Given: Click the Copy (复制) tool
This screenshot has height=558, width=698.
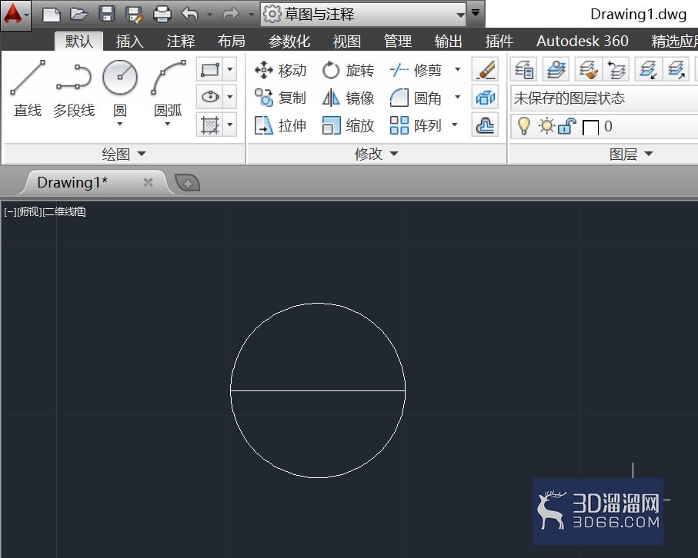Looking at the screenshot, I should 280,98.
